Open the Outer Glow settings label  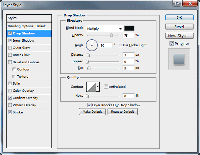coord(21,48)
